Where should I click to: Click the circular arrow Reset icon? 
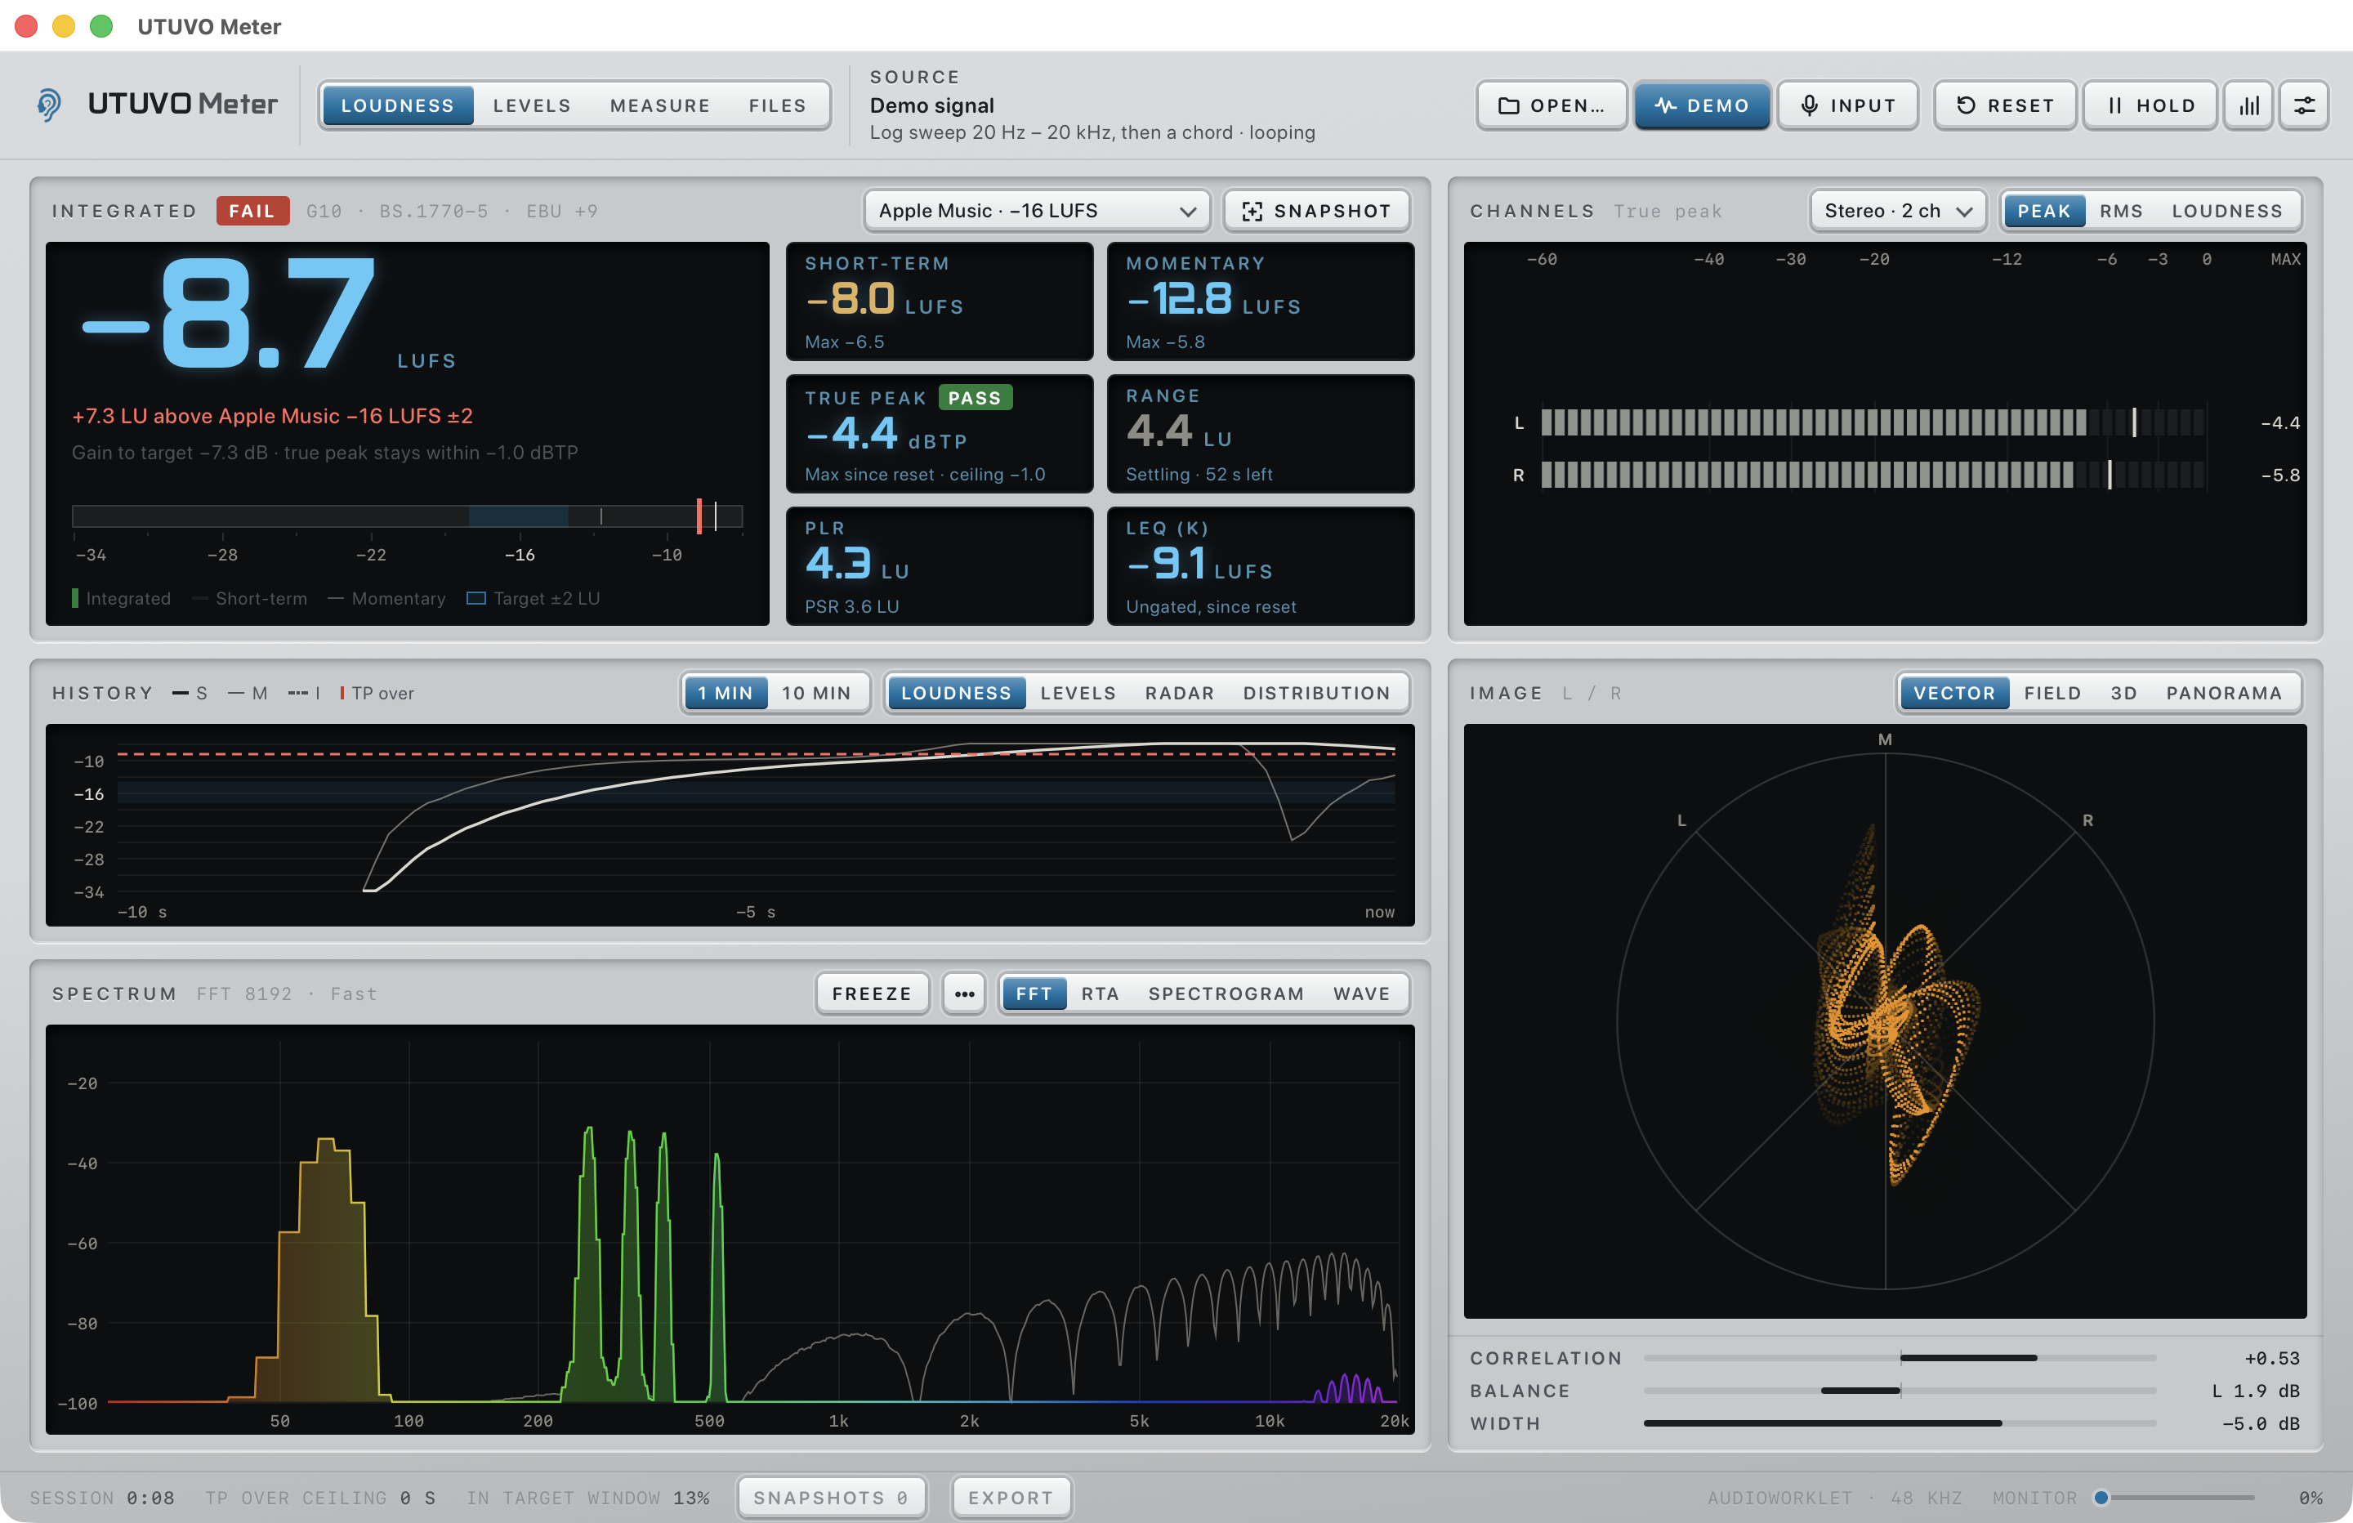point(1966,106)
